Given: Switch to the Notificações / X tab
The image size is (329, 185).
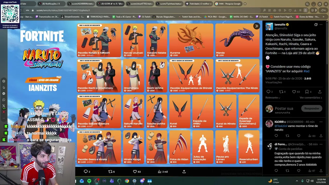Looking at the screenshot, I should click(51, 4).
